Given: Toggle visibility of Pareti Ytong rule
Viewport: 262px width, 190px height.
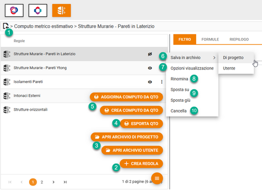Looking at the screenshot, I should (x=150, y=68).
